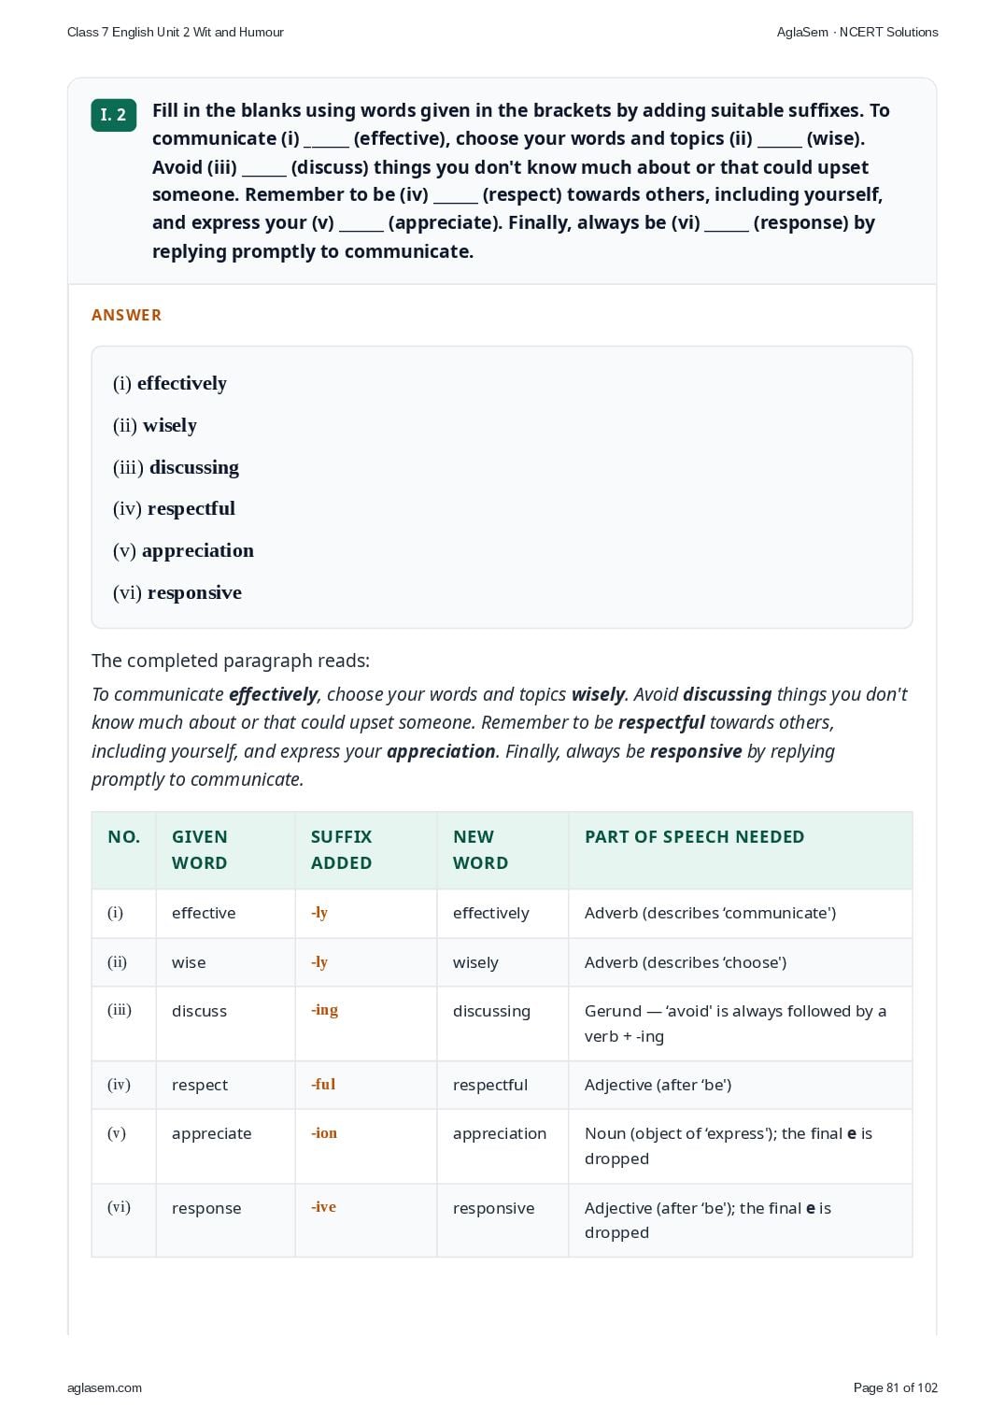
Task: Click the NO. column header
Action: pyautogui.click(x=124, y=837)
